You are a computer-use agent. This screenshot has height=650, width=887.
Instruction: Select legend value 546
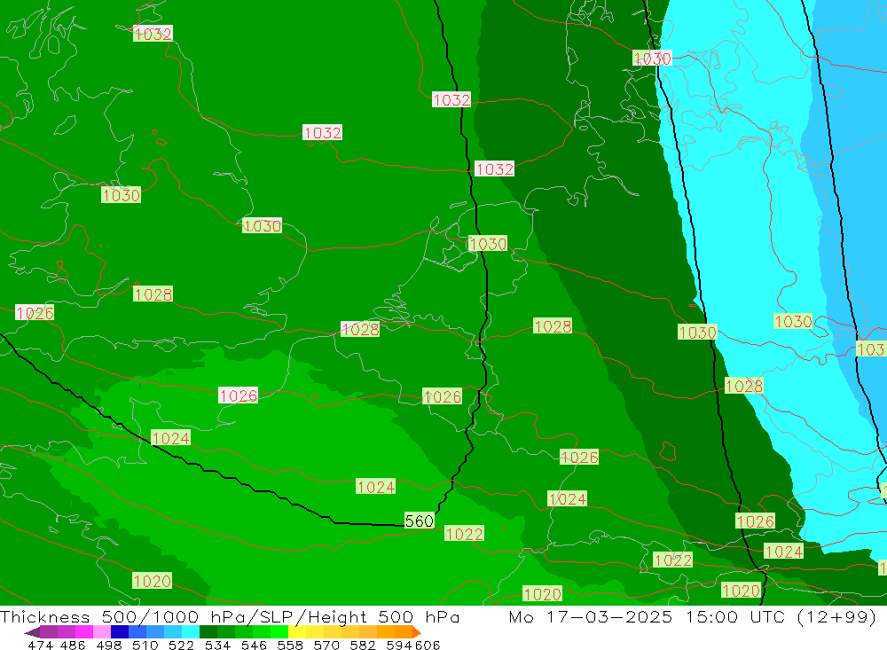(253, 645)
